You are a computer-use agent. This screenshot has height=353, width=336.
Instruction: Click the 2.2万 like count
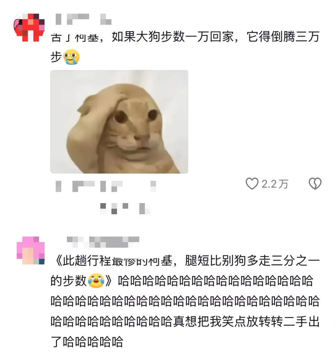click(x=275, y=184)
